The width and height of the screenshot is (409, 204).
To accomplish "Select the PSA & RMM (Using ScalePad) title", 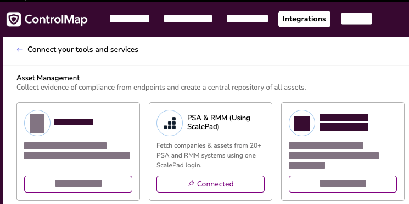I will (x=218, y=123).
